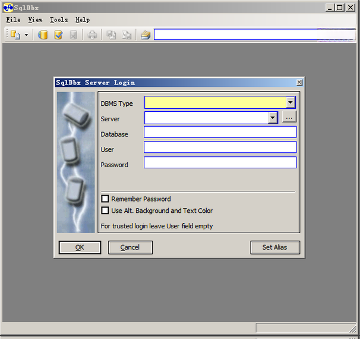
Task: Click the greyed-out disconnect database icon
Action: tap(74, 35)
